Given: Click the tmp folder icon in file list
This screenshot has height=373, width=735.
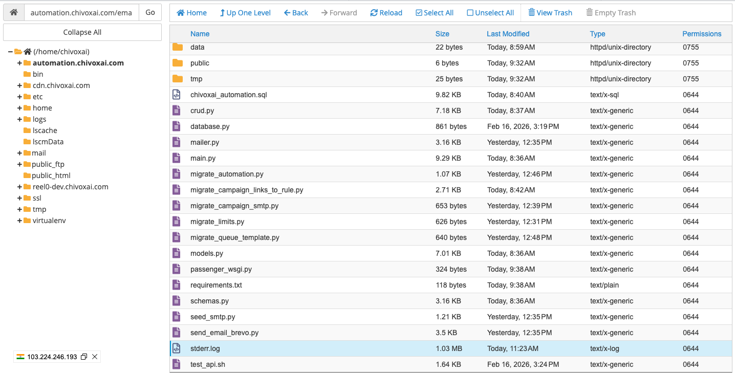Looking at the screenshot, I should coord(178,79).
